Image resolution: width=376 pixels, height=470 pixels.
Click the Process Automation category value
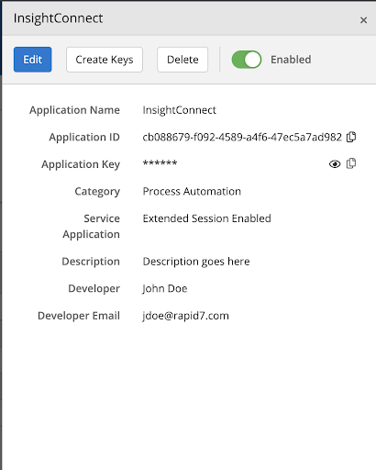pos(192,192)
